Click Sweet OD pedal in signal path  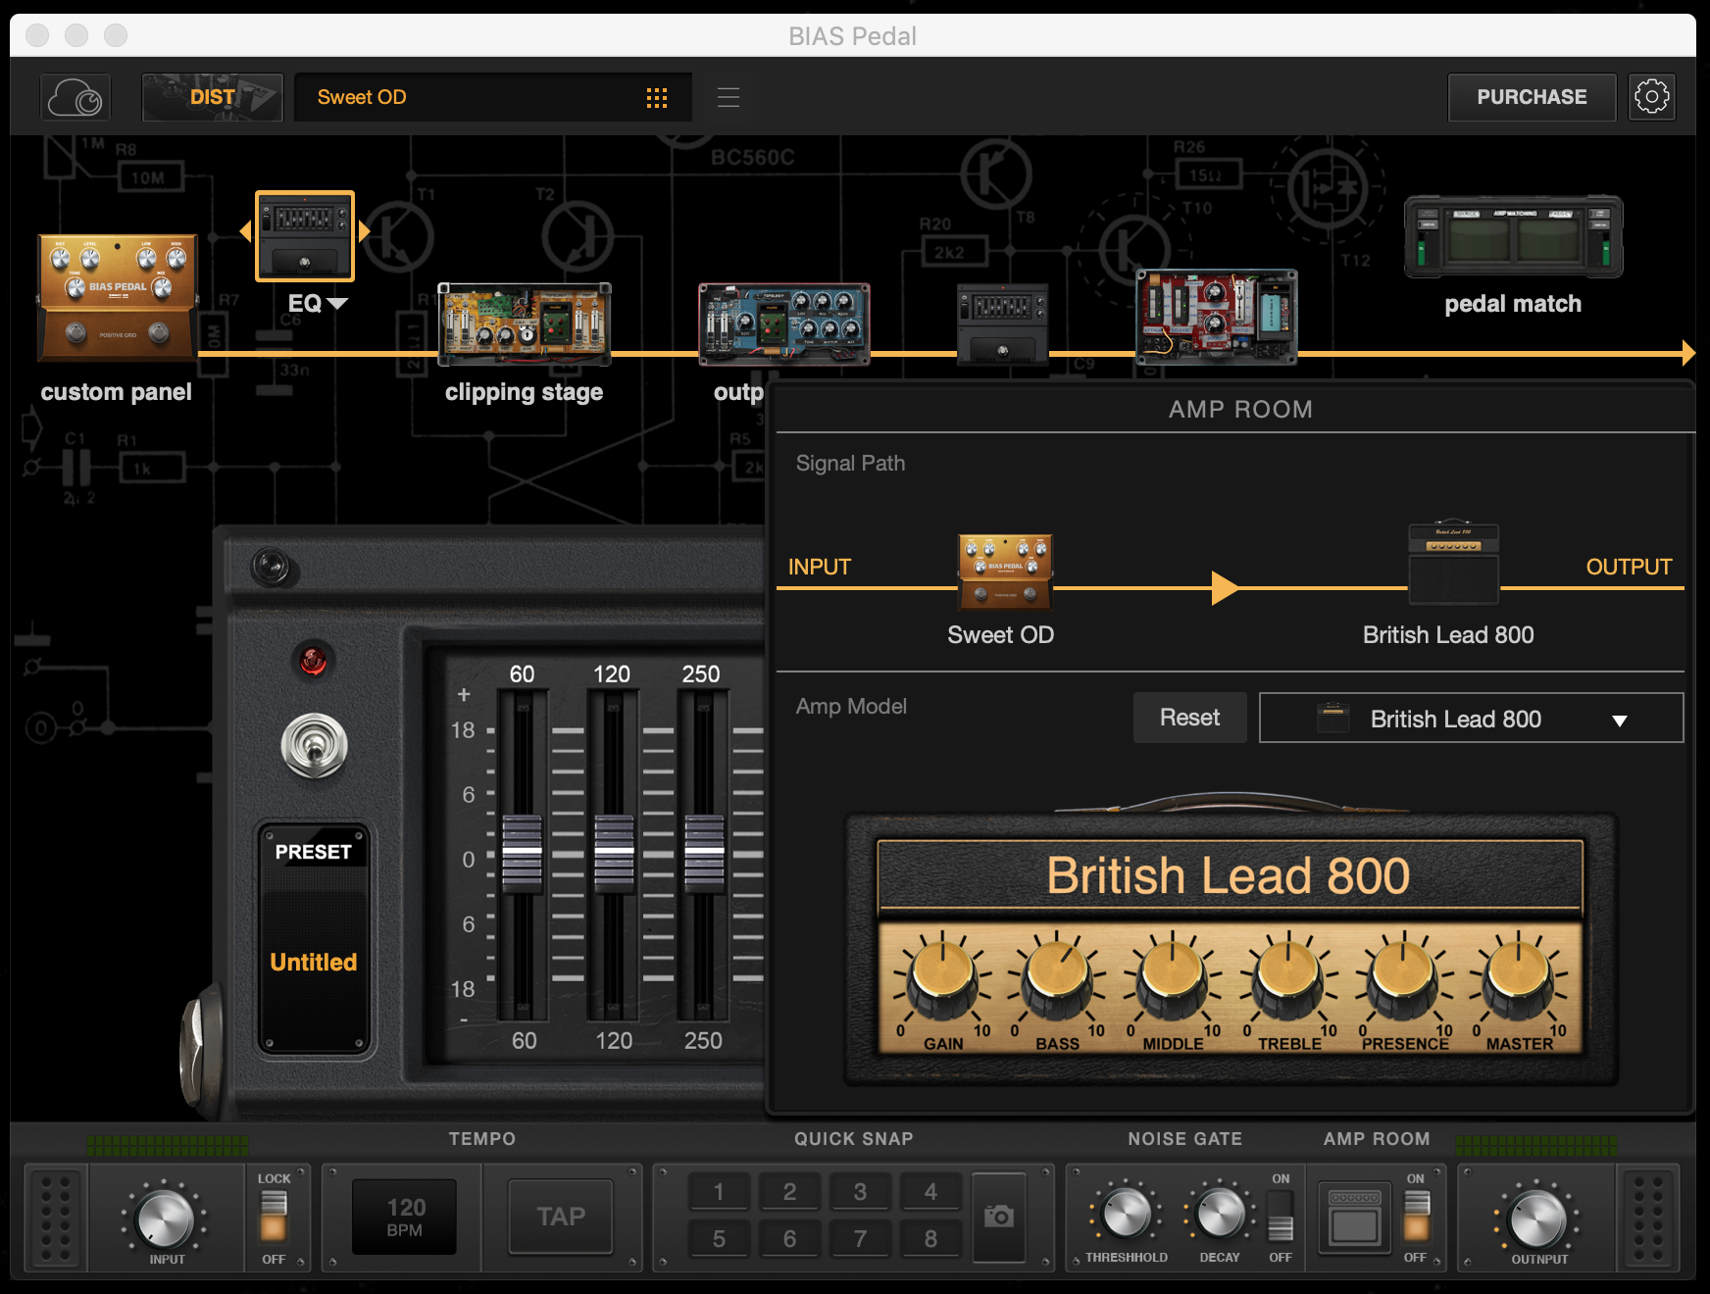coord(1005,572)
